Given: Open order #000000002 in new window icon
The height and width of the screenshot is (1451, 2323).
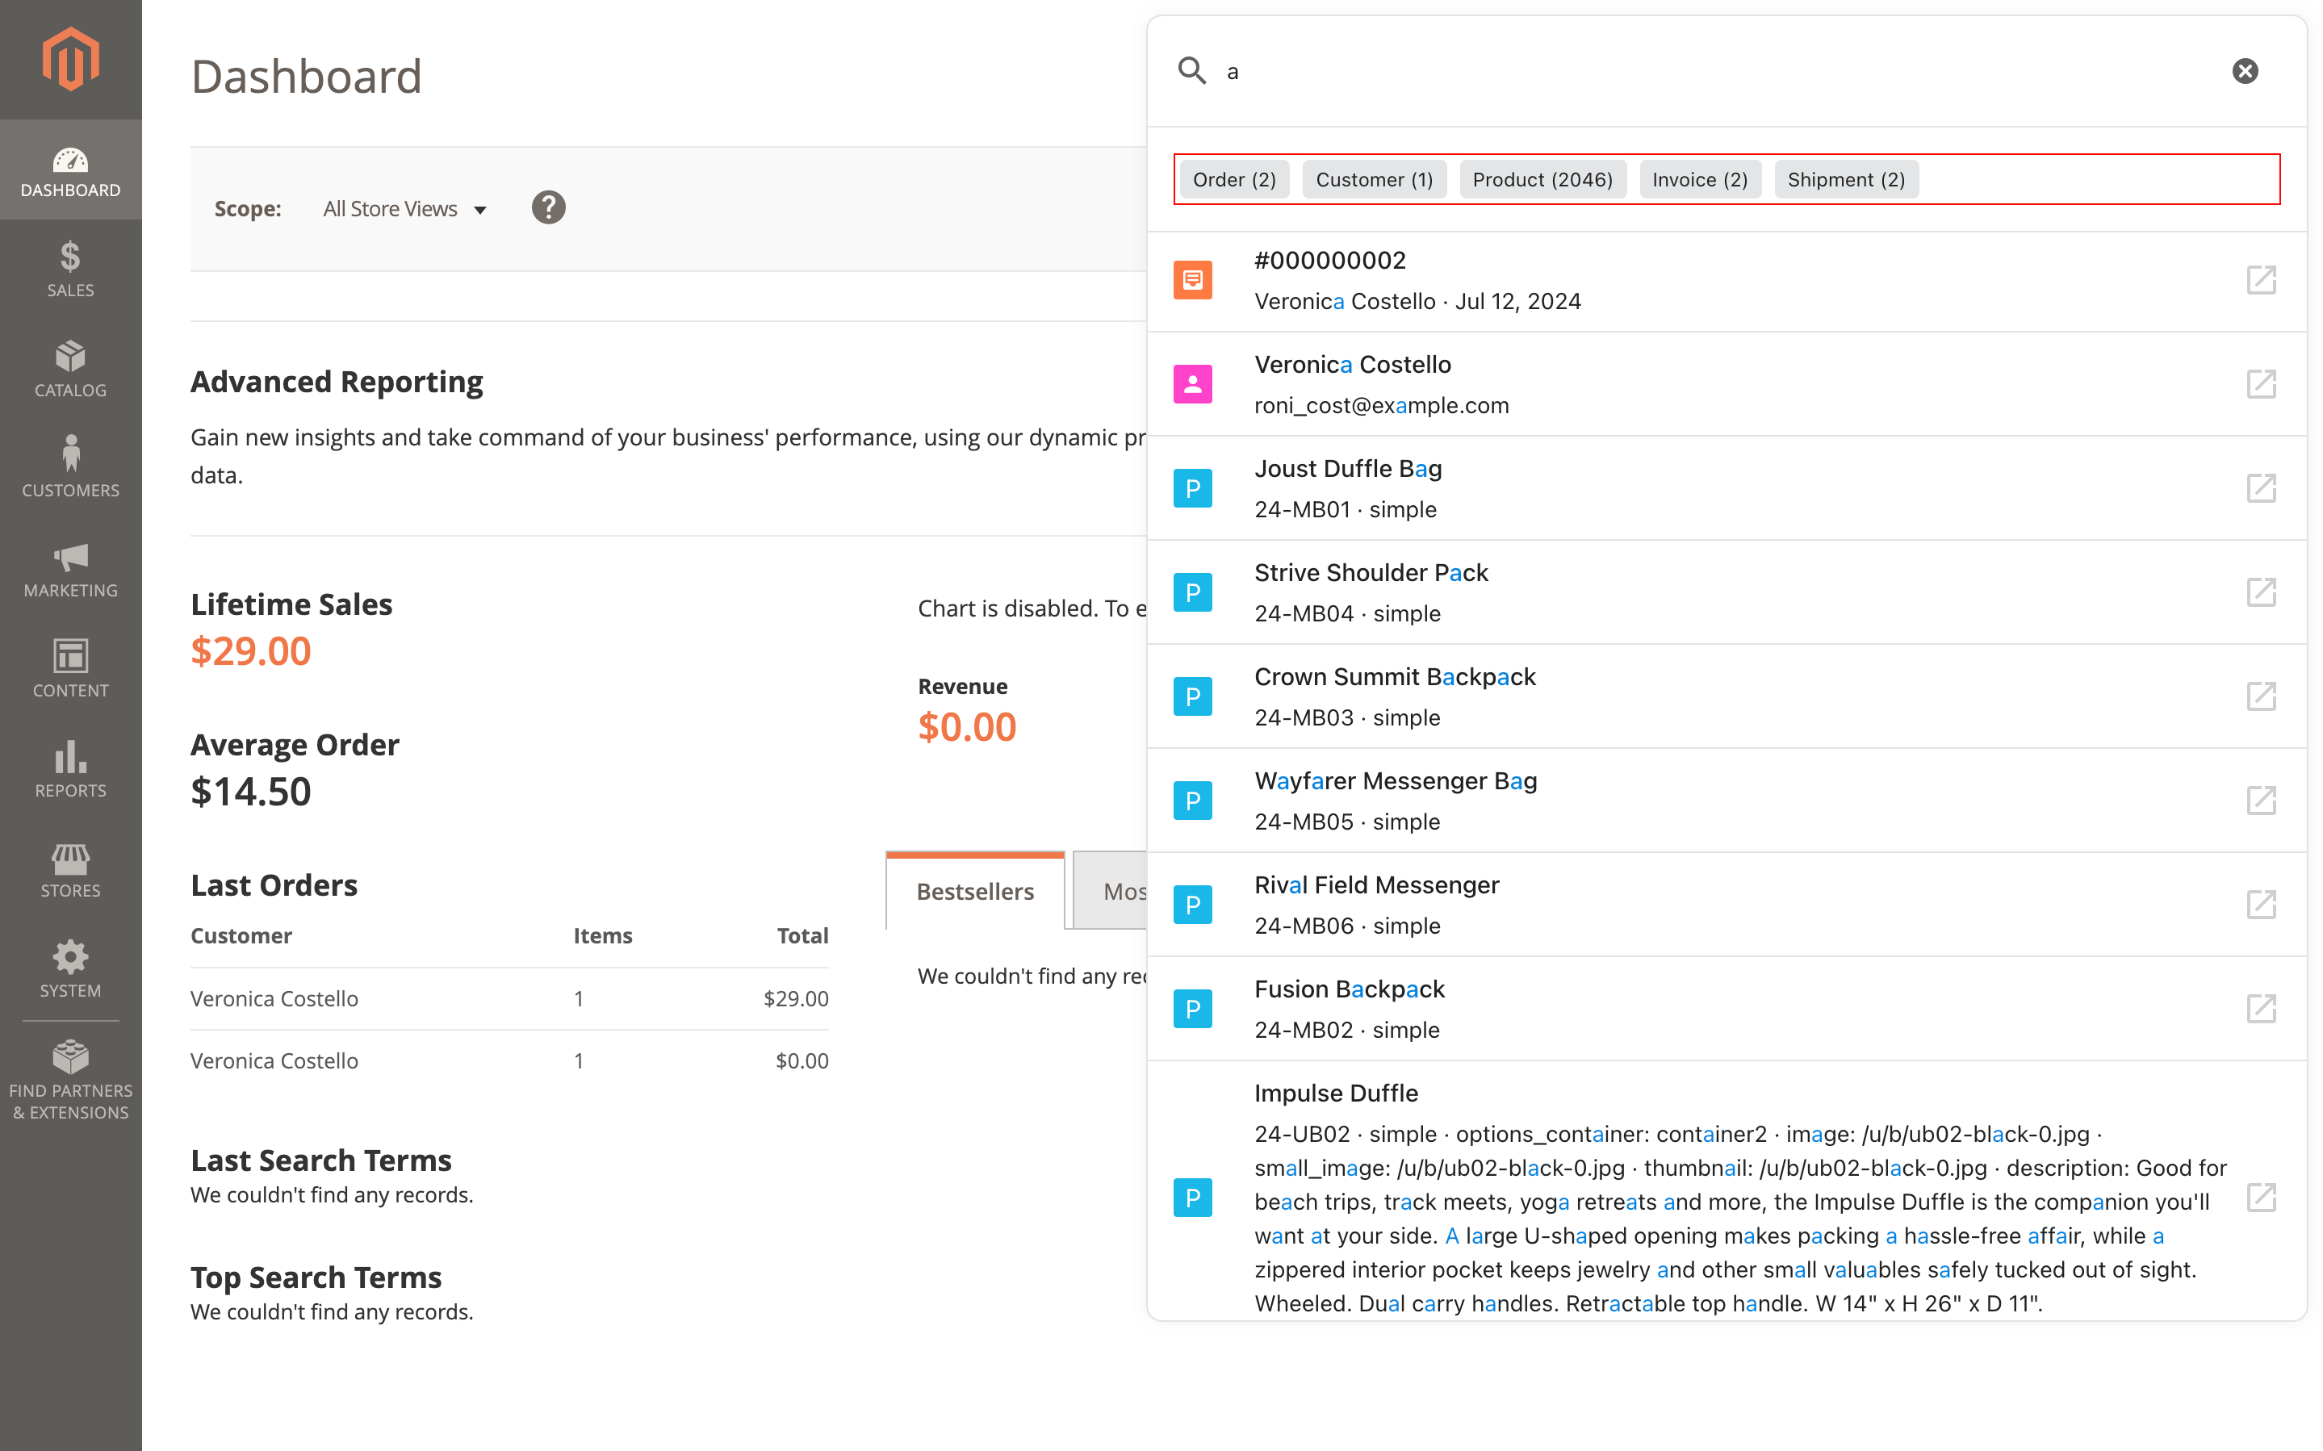Looking at the screenshot, I should pos(2261,280).
